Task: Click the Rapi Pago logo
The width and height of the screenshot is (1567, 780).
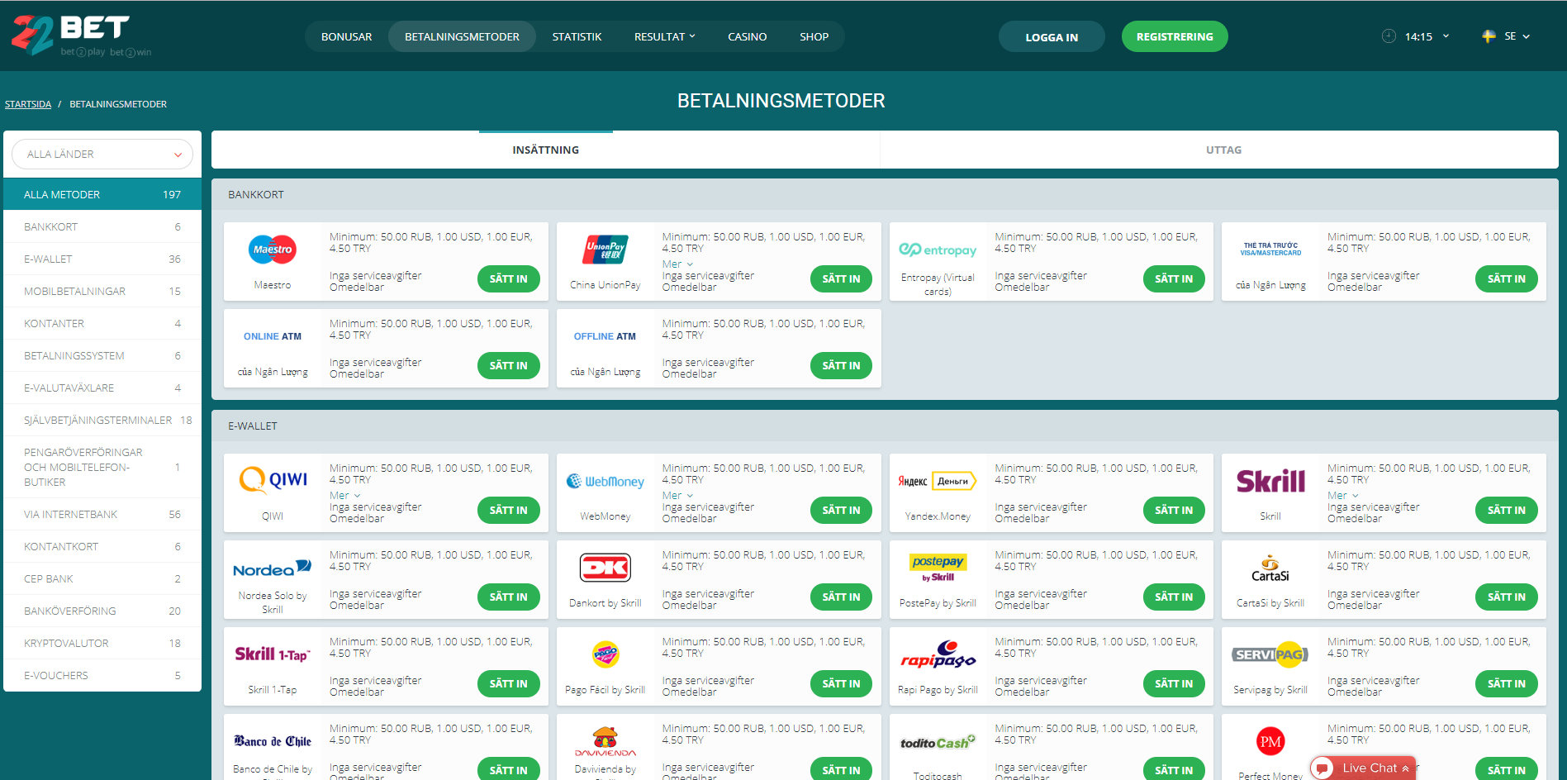Action: 938,654
